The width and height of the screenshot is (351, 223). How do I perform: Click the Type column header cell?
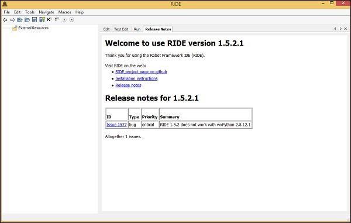134,115
